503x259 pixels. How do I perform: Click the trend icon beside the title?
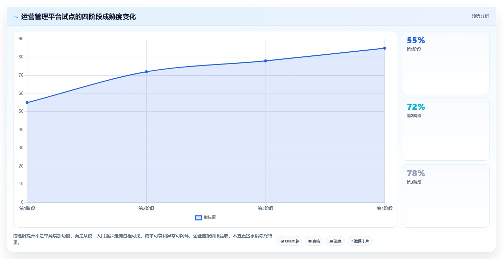(16, 17)
